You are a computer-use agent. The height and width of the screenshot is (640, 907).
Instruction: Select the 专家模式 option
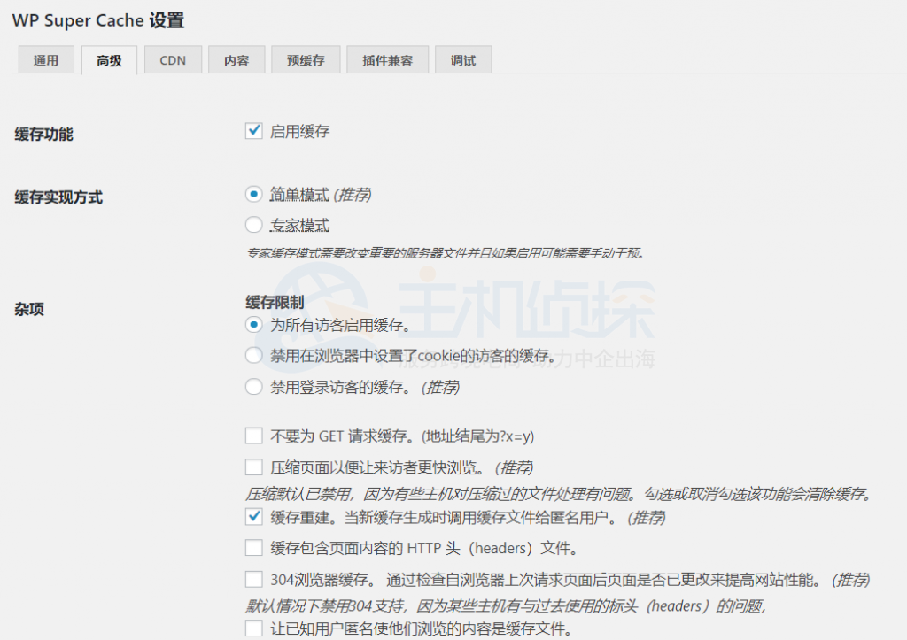254,224
